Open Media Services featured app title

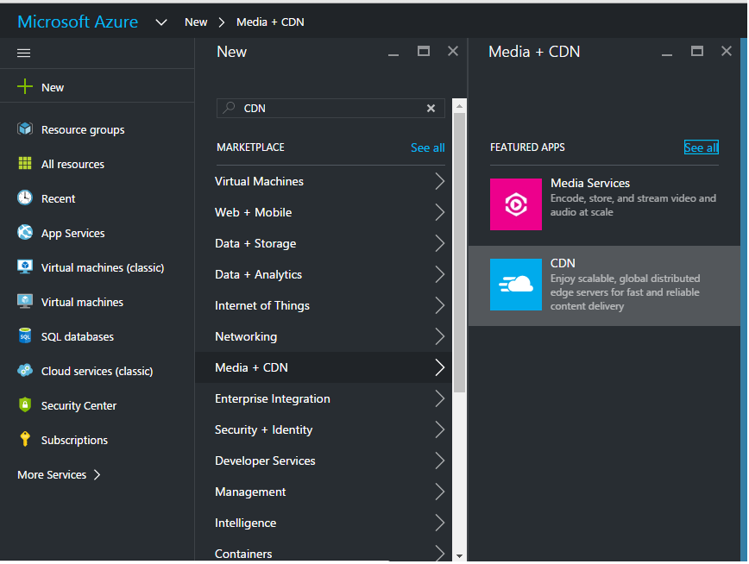[590, 183]
